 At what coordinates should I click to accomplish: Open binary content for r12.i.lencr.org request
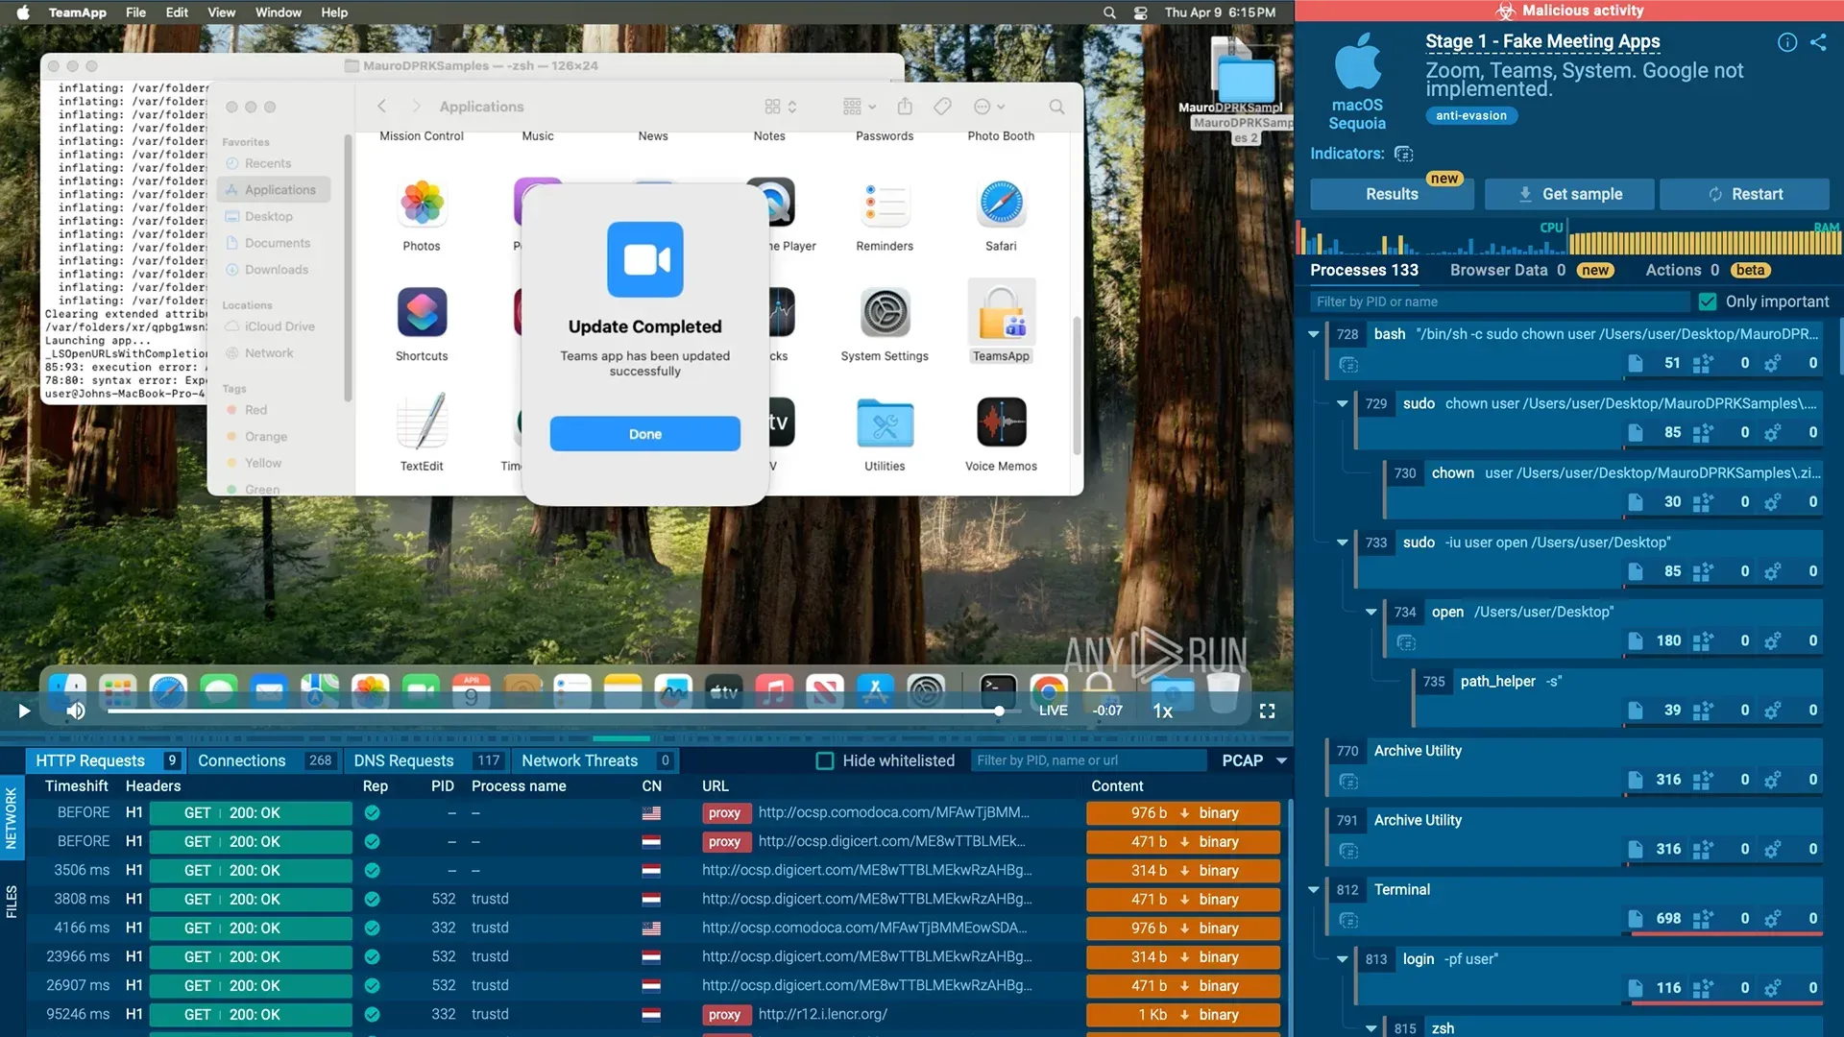coord(1183,1015)
